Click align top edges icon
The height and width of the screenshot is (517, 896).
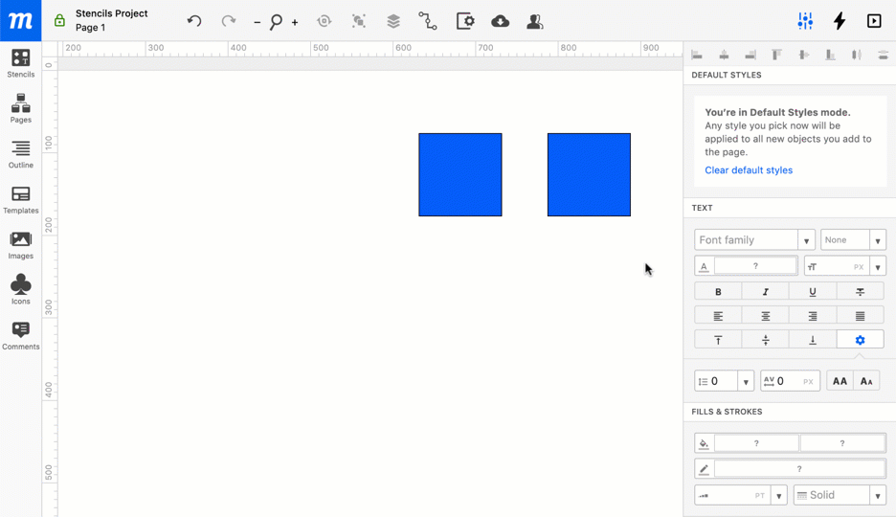[776, 55]
